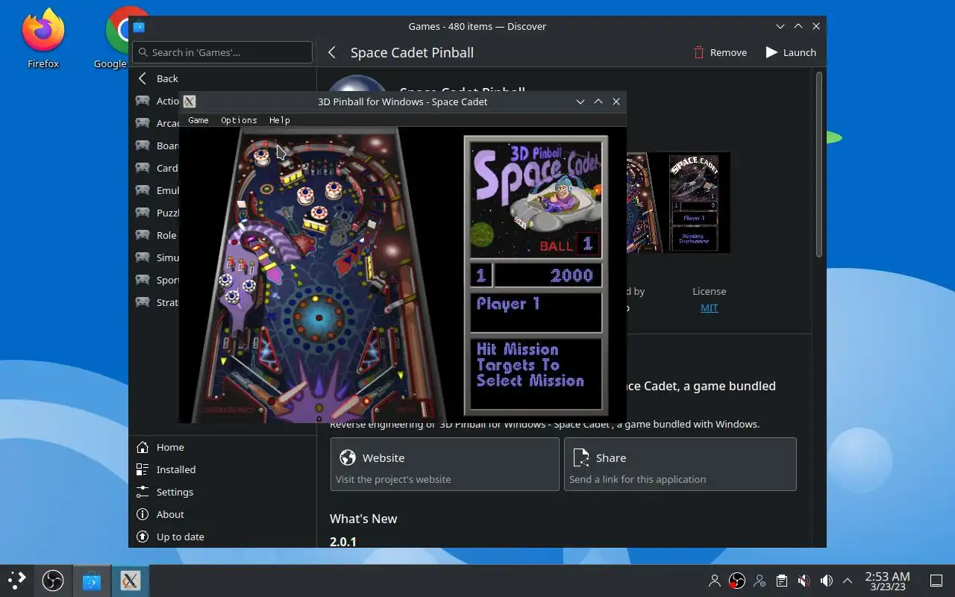The height and width of the screenshot is (597, 955).
Task: Click the Show Desktop button in taskbar
Action: (x=936, y=580)
